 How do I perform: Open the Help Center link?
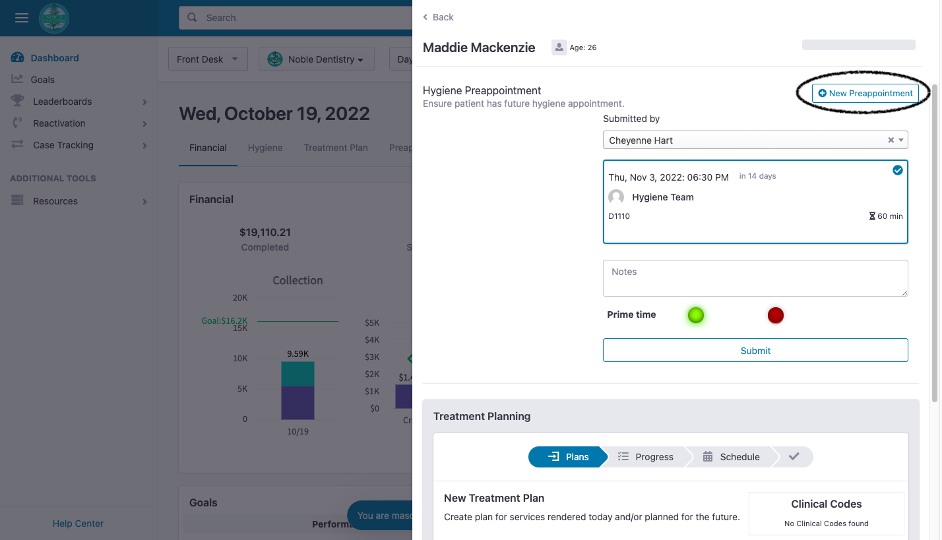pyautogui.click(x=78, y=524)
